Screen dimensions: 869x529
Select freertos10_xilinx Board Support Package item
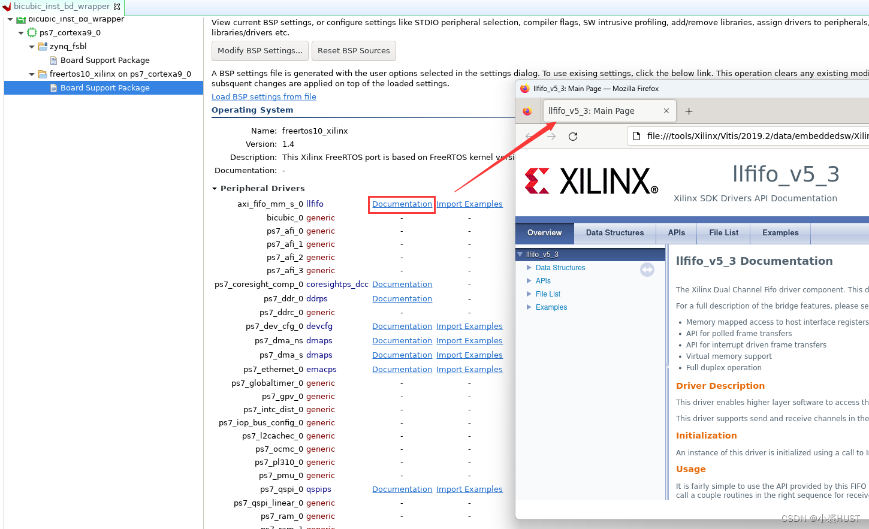104,88
